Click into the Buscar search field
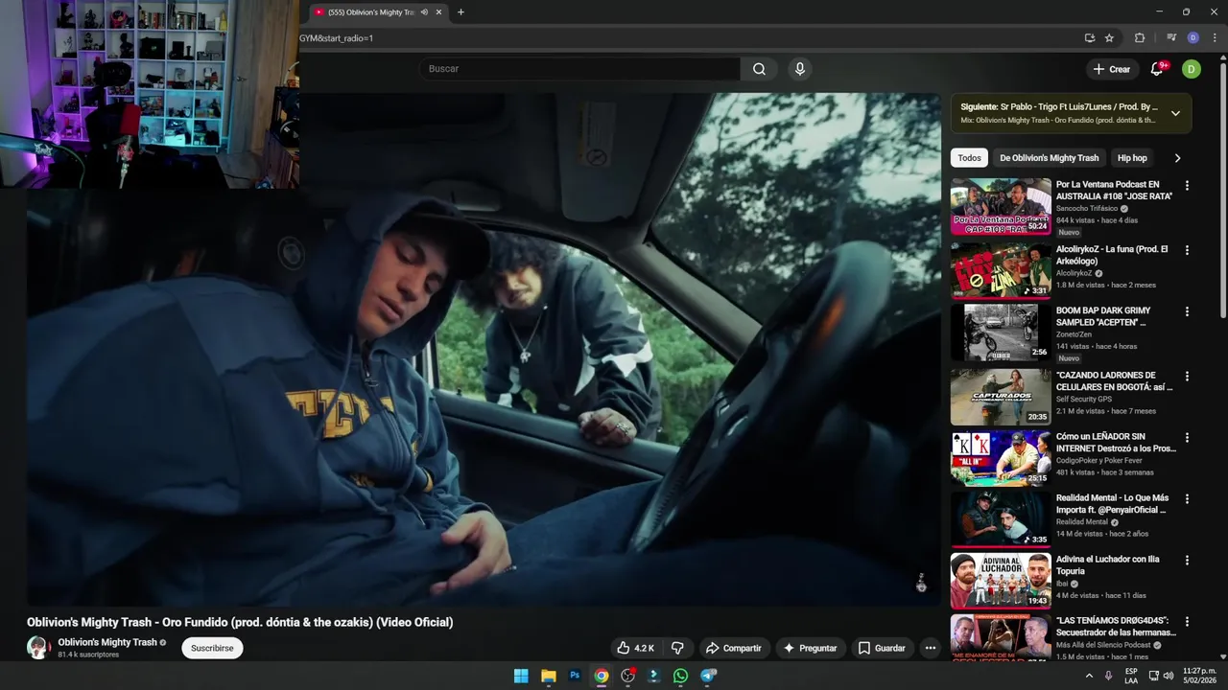The width and height of the screenshot is (1228, 690). 579,69
